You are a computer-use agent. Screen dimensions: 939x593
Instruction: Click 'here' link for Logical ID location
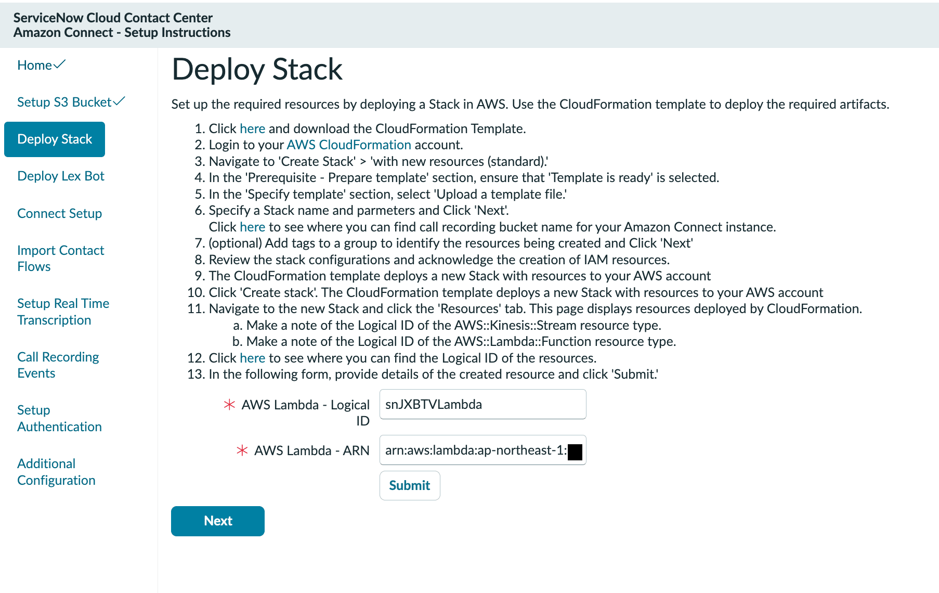(x=253, y=358)
